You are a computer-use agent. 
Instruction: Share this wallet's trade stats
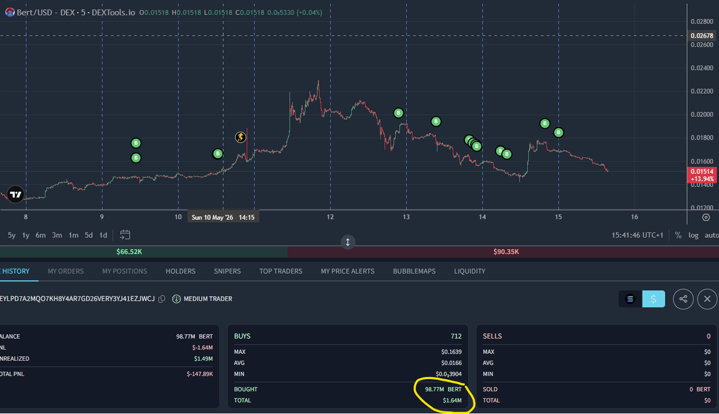click(683, 299)
